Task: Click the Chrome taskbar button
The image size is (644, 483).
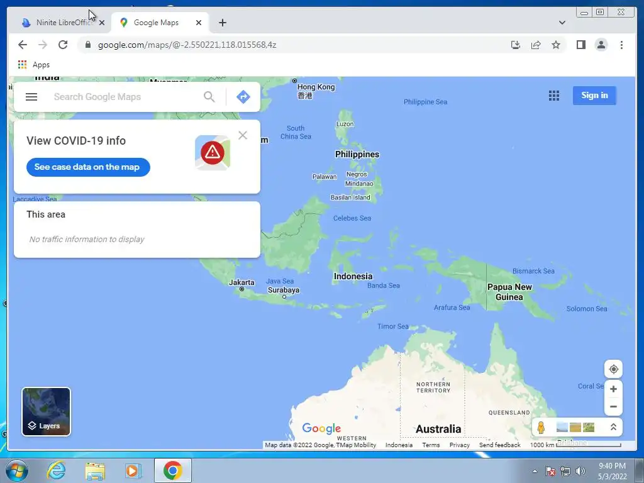Action: tap(173, 470)
